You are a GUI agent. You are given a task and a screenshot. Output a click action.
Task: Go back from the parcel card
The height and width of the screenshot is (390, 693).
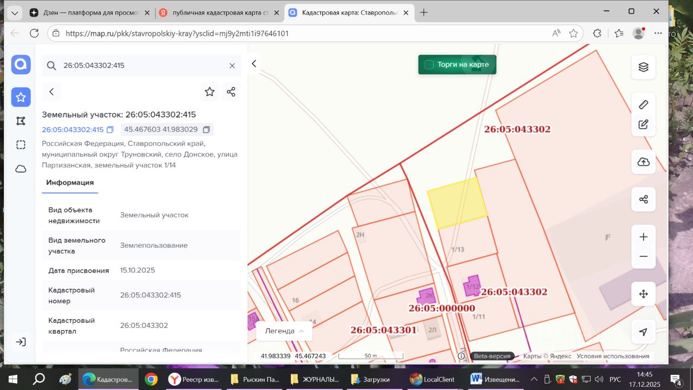coord(51,92)
